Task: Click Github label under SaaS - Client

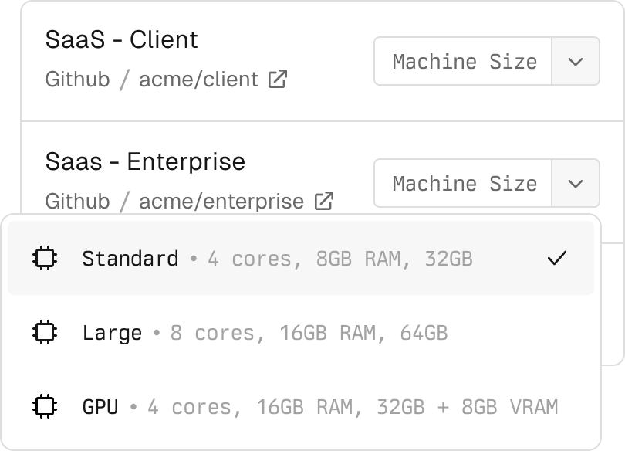Action: pos(77,79)
